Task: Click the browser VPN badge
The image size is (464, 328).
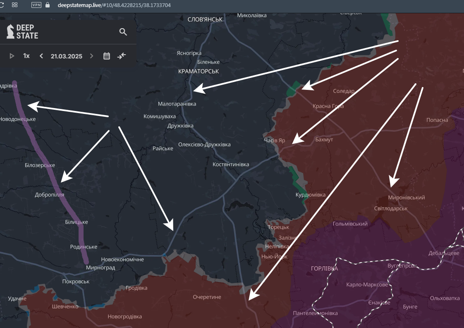Action: [36, 5]
